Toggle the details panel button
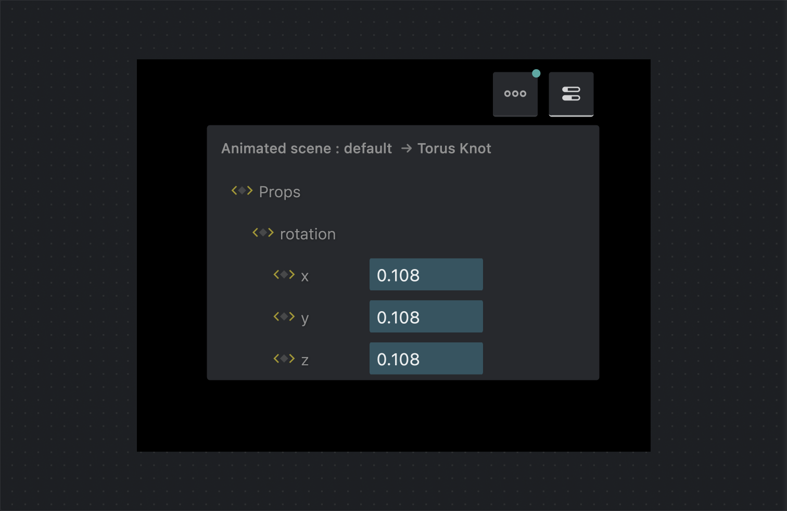The height and width of the screenshot is (511, 787). point(571,94)
